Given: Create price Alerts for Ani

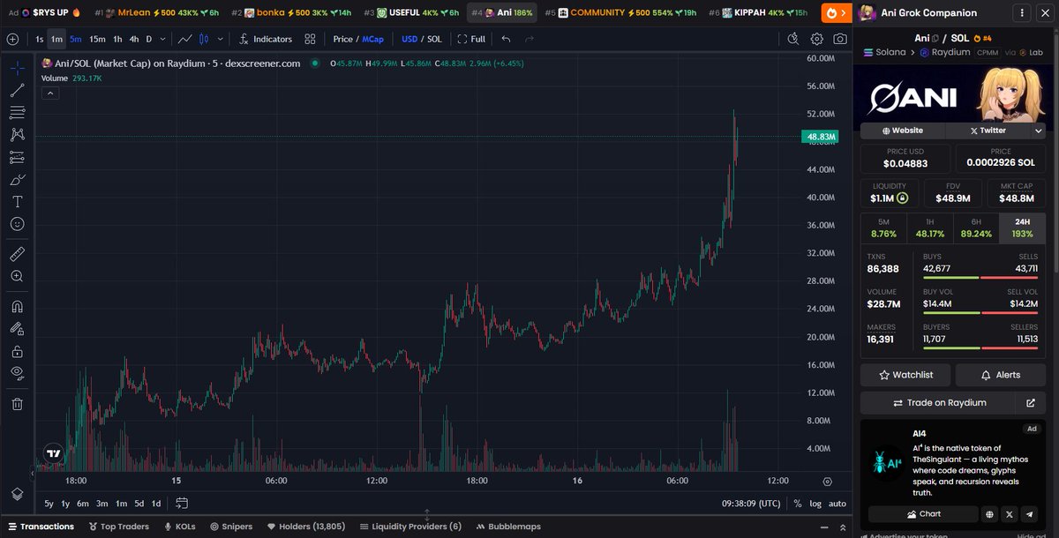Looking at the screenshot, I should pyautogui.click(x=1000, y=375).
